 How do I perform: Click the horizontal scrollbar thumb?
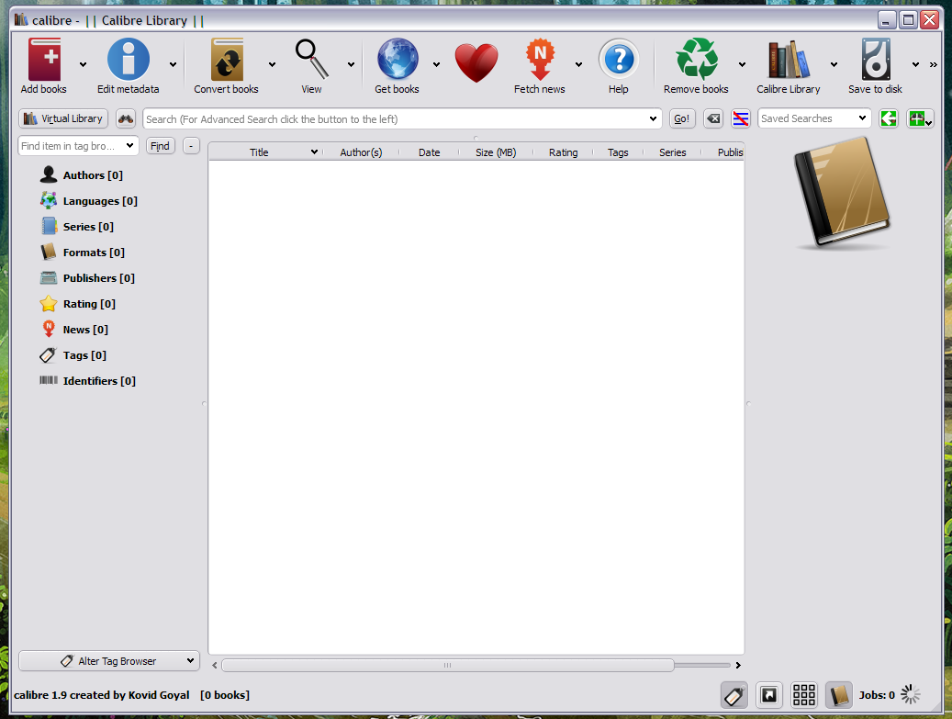pos(448,666)
